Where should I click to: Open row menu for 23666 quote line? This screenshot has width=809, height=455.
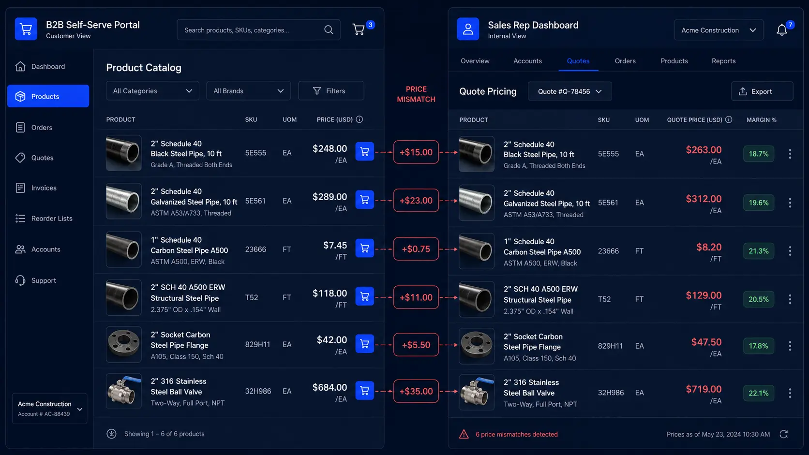click(x=790, y=251)
